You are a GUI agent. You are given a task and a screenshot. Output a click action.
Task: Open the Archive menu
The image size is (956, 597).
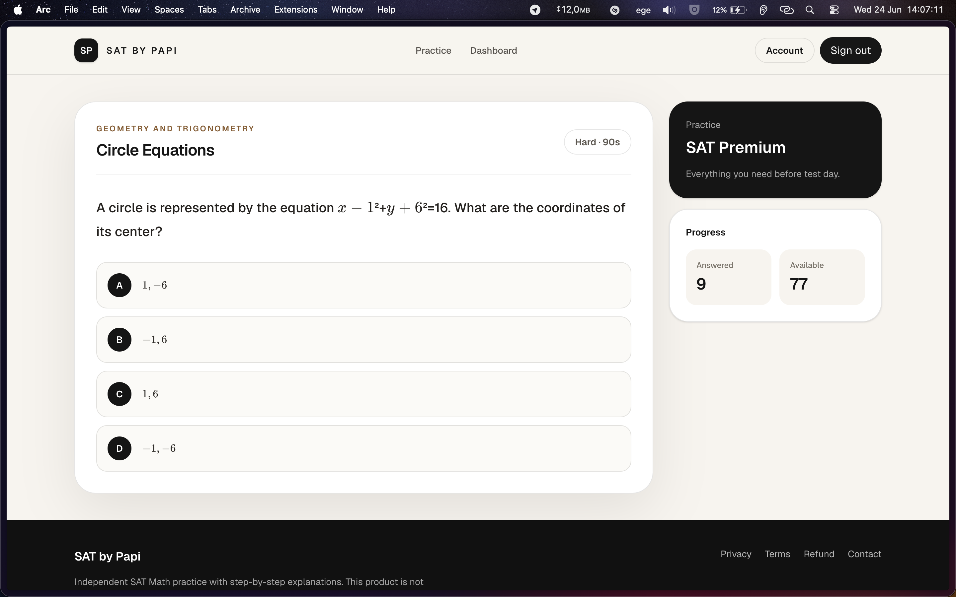[x=245, y=10]
